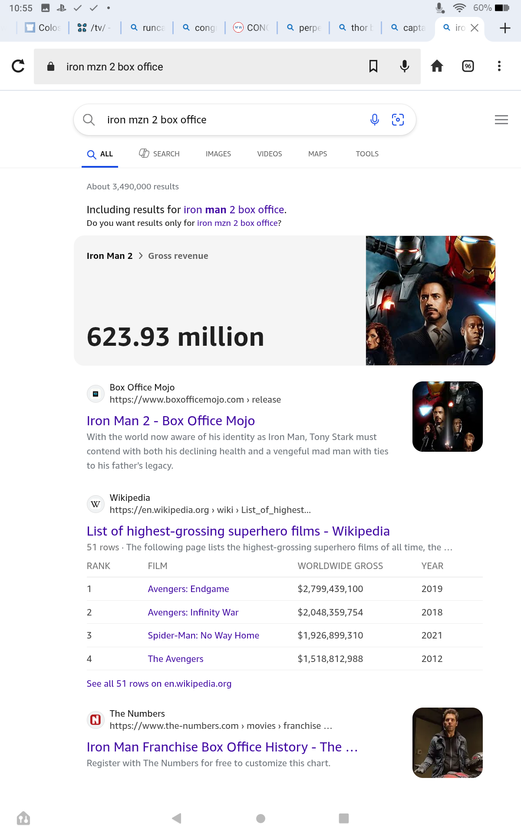Open a new tab with plus icon
The height and width of the screenshot is (834, 521).
click(x=505, y=28)
